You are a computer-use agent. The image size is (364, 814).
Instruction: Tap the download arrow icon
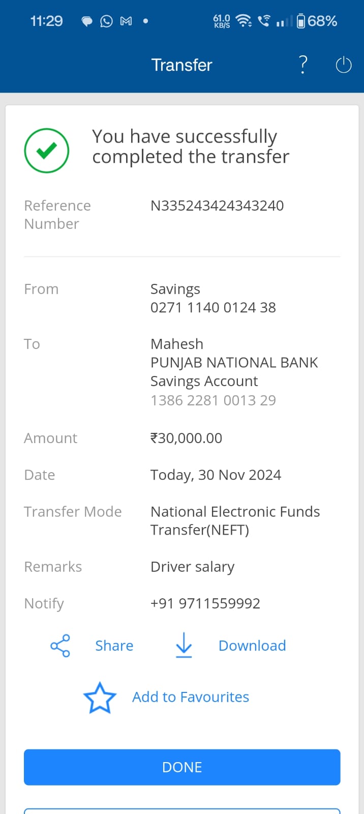pos(184,645)
